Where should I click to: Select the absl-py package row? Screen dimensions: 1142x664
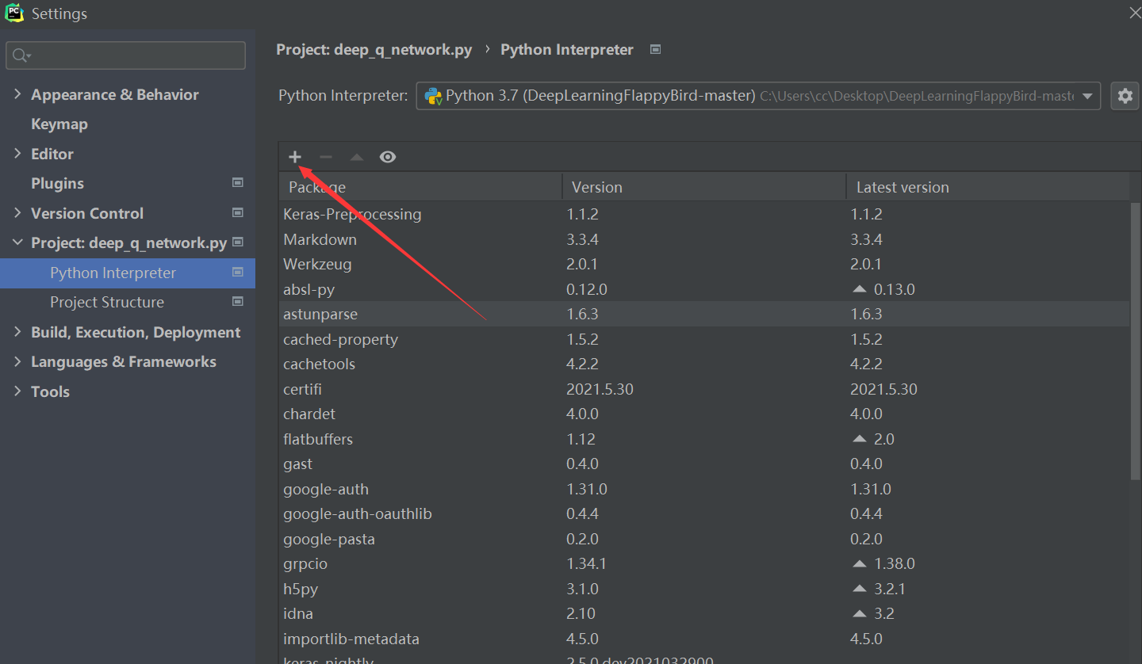(704, 289)
